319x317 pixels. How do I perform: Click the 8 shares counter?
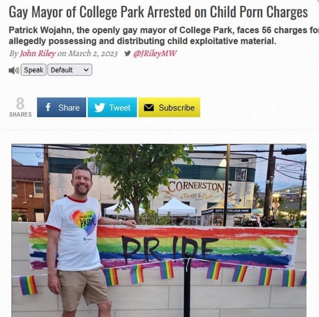pyautogui.click(x=20, y=104)
